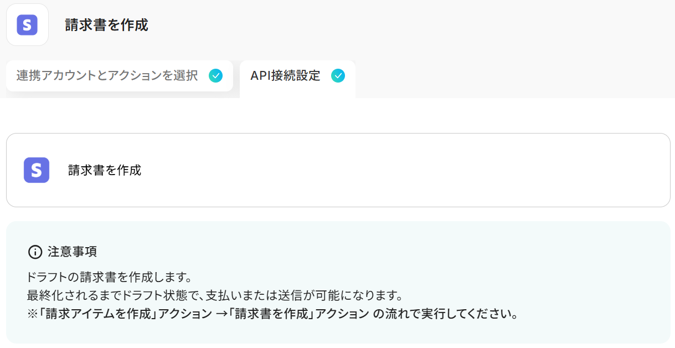675x348 pixels.
Task: Click the Stripe logo beside the page title
Action: (27, 25)
